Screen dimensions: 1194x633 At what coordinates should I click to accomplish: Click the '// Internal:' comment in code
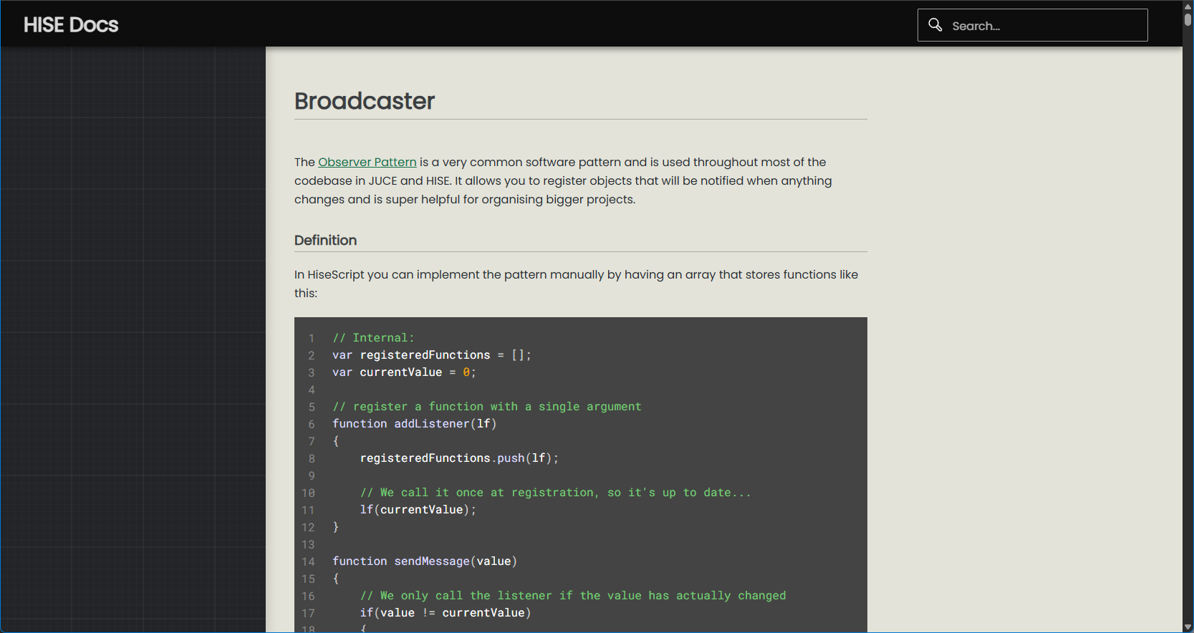[373, 338]
